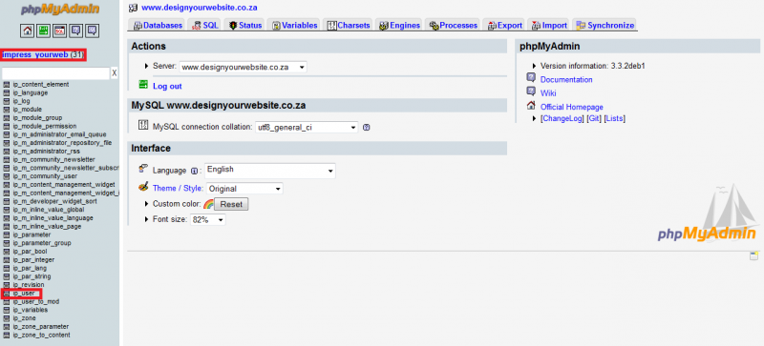Click the table icon beside ip_module_group

[x=7, y=118]
